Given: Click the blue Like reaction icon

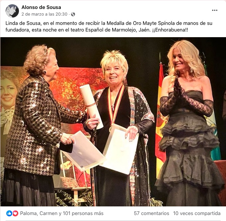Looking at the screenshot, I should click(x=9, y=213).
